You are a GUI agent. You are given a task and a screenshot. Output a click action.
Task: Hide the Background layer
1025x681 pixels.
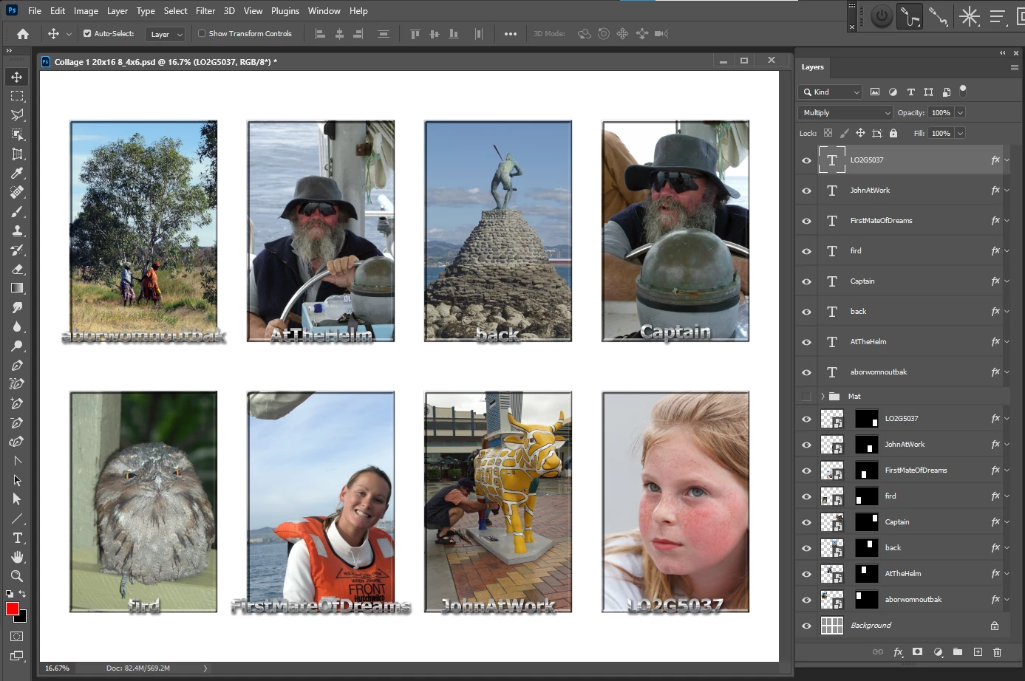(806, 626)
